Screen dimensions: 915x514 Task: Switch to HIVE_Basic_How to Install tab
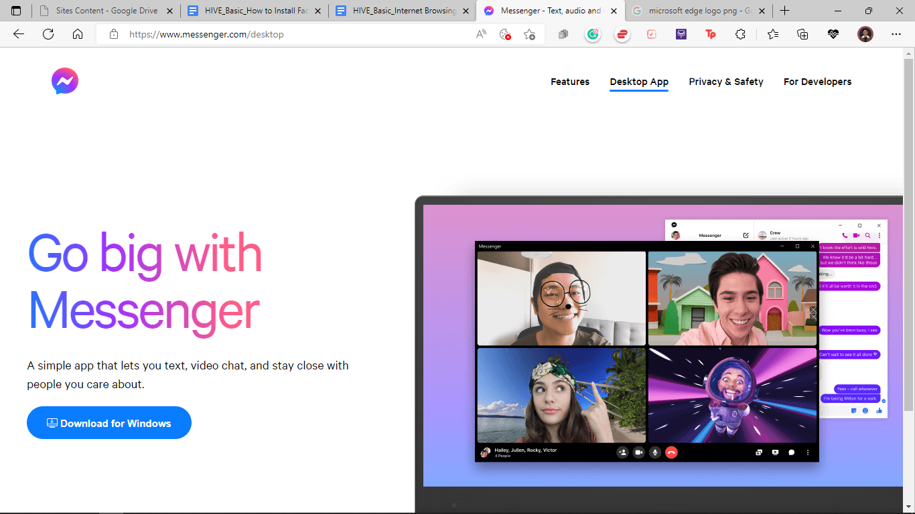254,11
